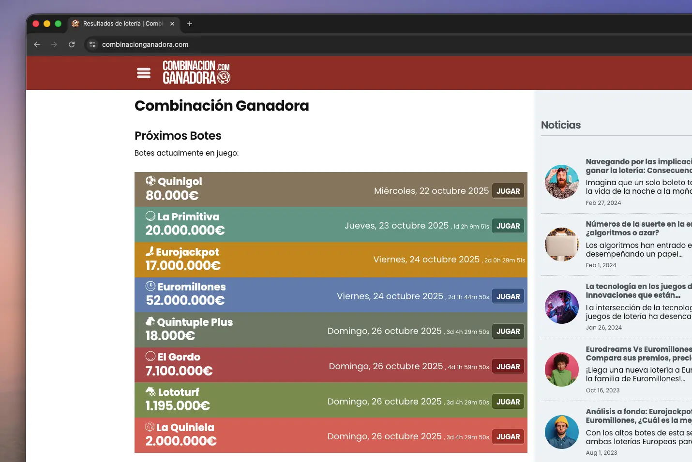Screen dimensions: 692x462
Task: Open the Eurojackpot lottery title link
Action: 187,252
